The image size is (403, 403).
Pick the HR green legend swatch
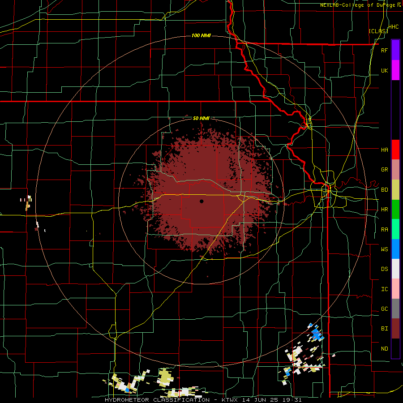tap(395, 210)
